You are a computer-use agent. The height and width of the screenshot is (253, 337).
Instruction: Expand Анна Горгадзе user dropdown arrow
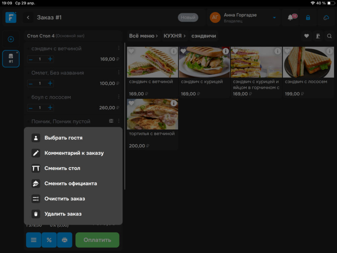274,18
